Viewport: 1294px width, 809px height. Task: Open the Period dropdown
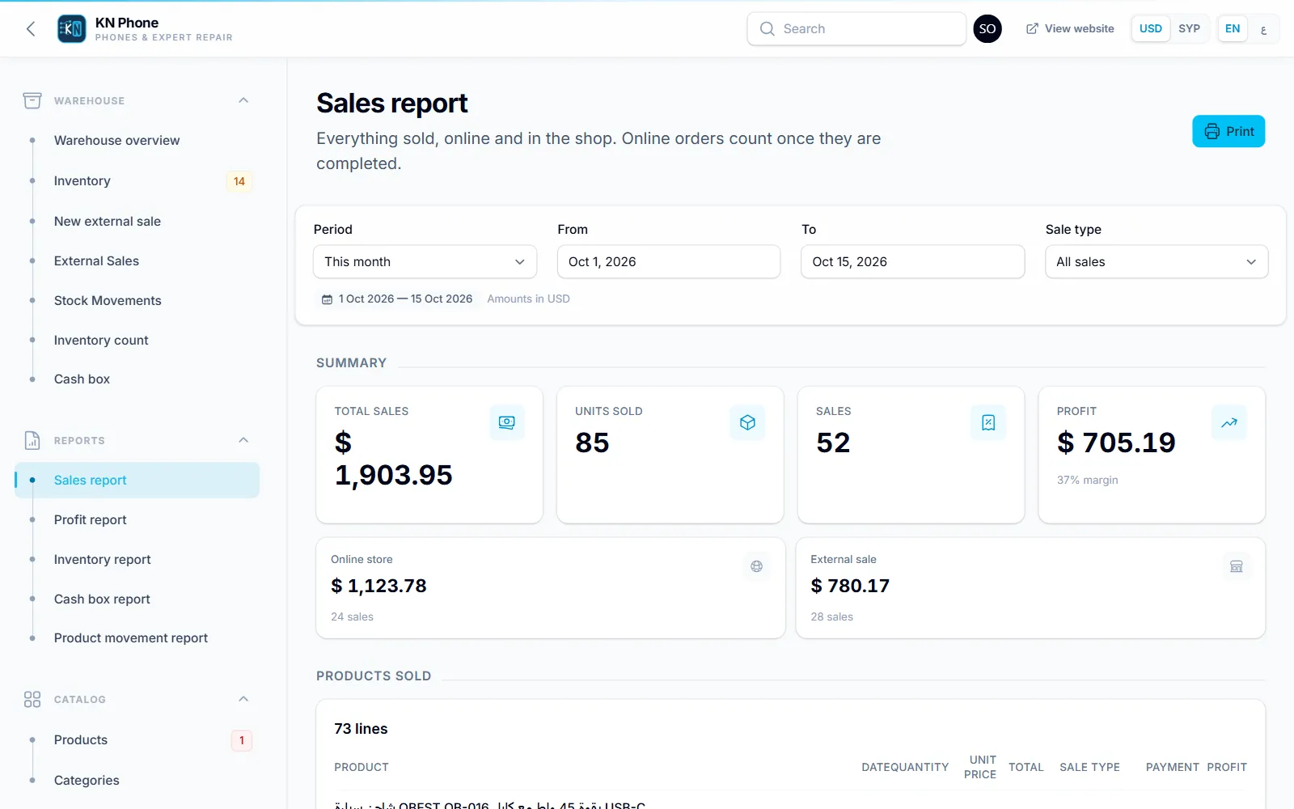(425, 261)
